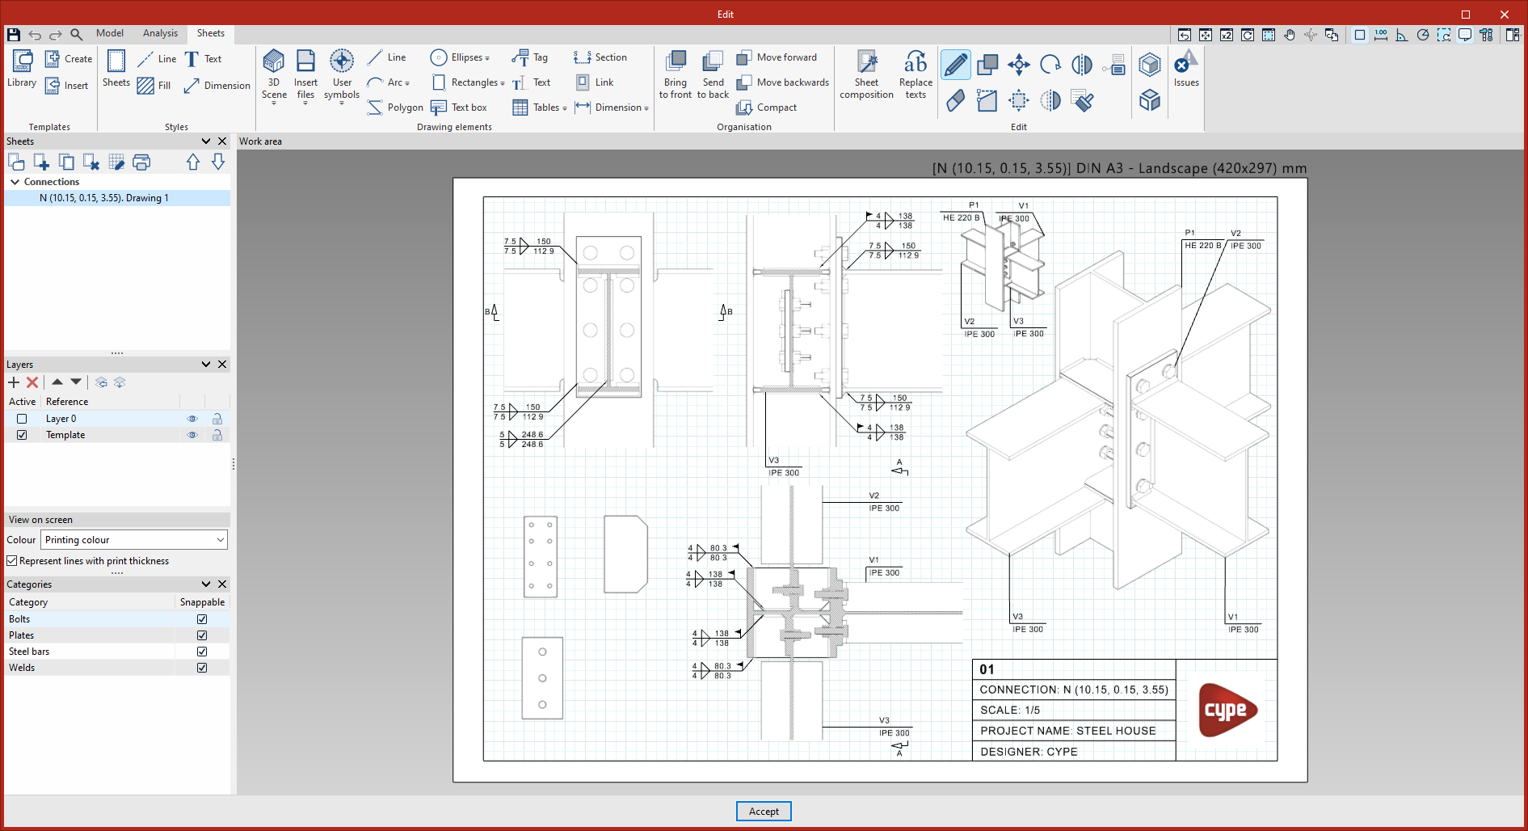Viewport: 1528px width, 831px height.
Task: Select the Bolts category row
Action: 117,619
